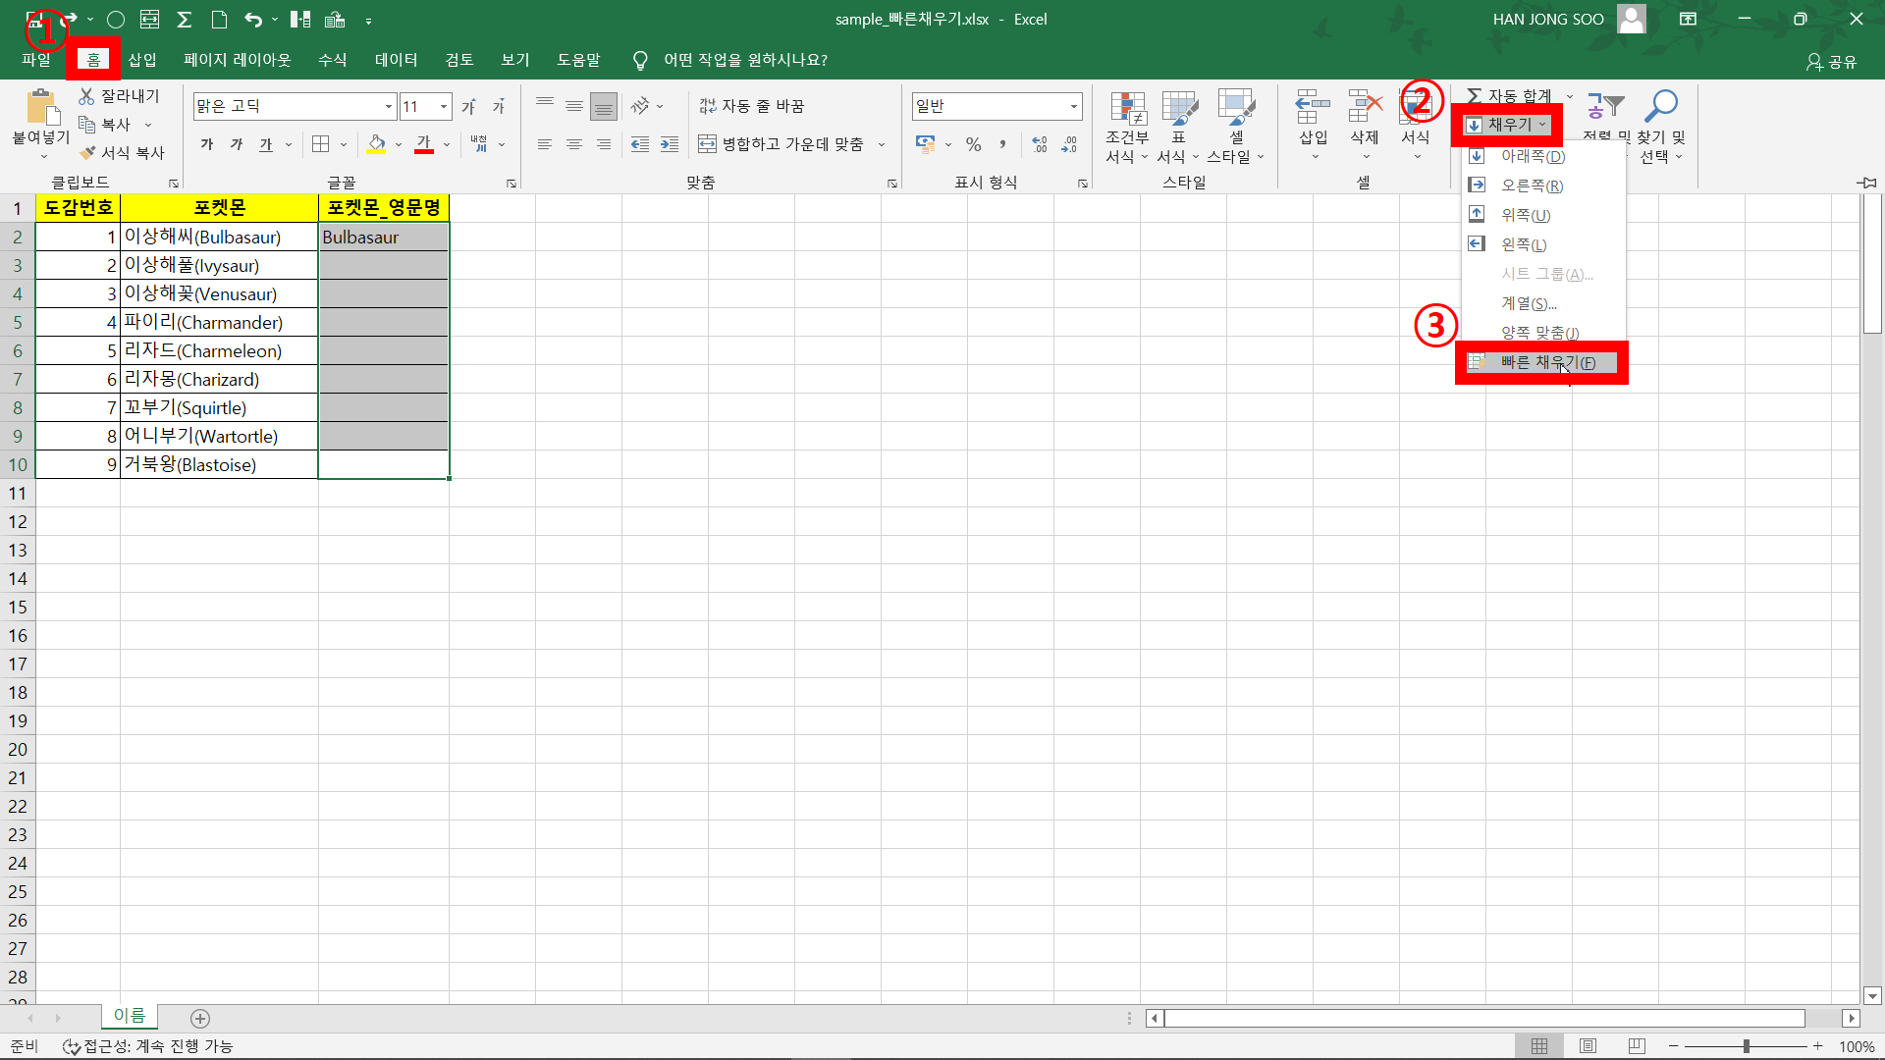The width and height of the screenshot is (1885, 1060).
Task: Click the percent style icon
Action: 973,144
